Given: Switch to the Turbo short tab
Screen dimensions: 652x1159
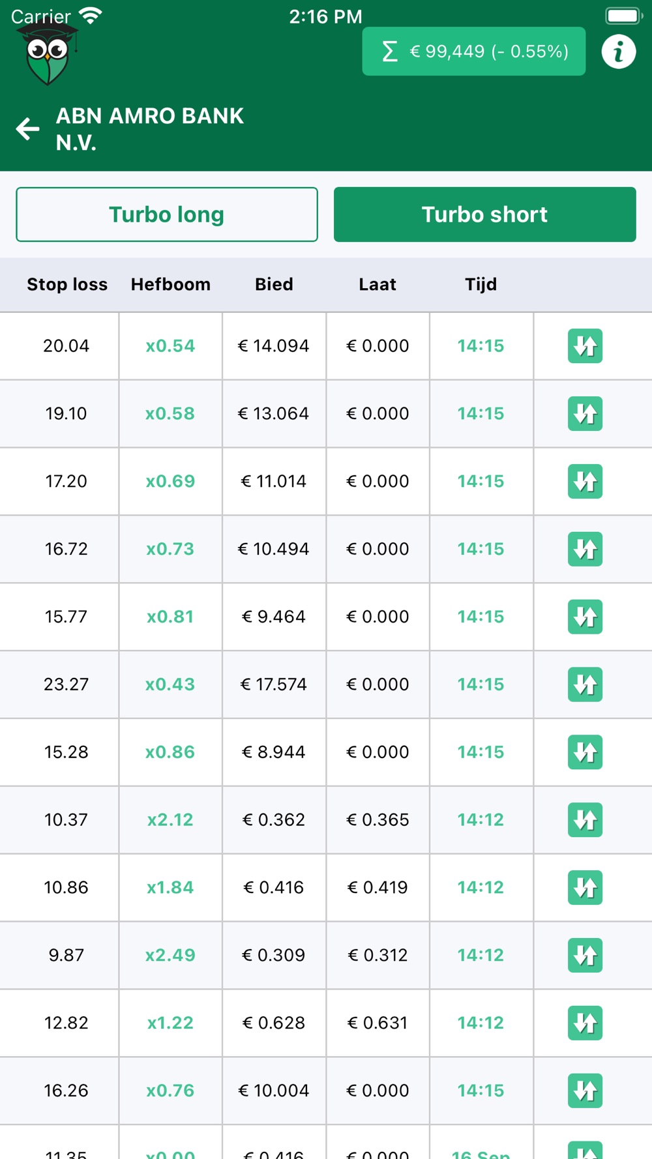Looking at the screenshot, I should (x=485, y=214).
